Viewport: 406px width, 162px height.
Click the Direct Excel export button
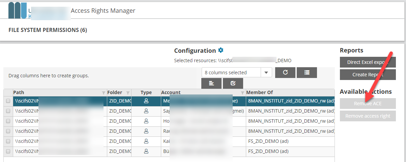(368, 62)
